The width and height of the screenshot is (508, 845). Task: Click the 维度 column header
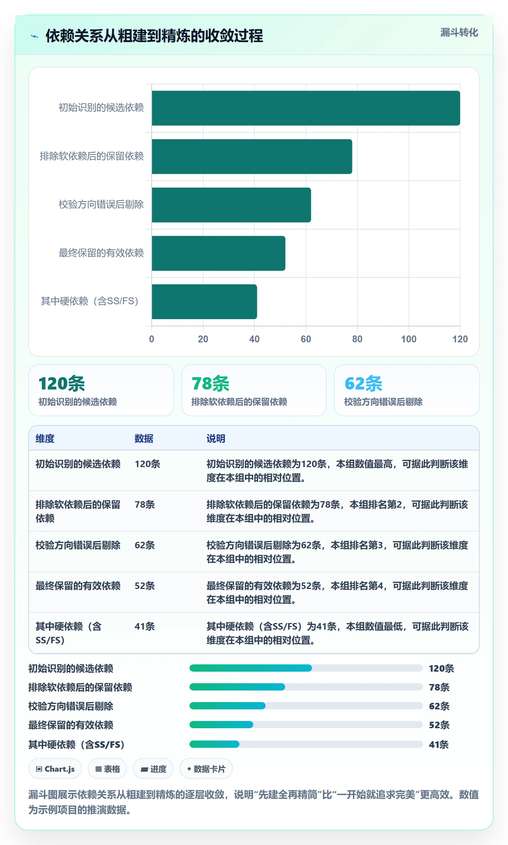[x=45, y=438]
